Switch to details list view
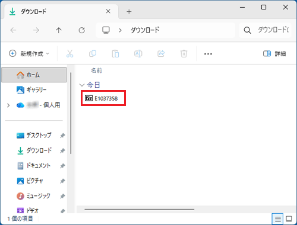The height and width of the screenshot is (225, 297). click(277, 218)
